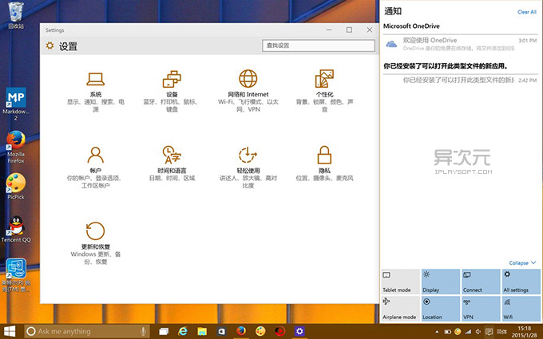Open the Mozilla Firefox desktop shortcut

coord(16,147)
